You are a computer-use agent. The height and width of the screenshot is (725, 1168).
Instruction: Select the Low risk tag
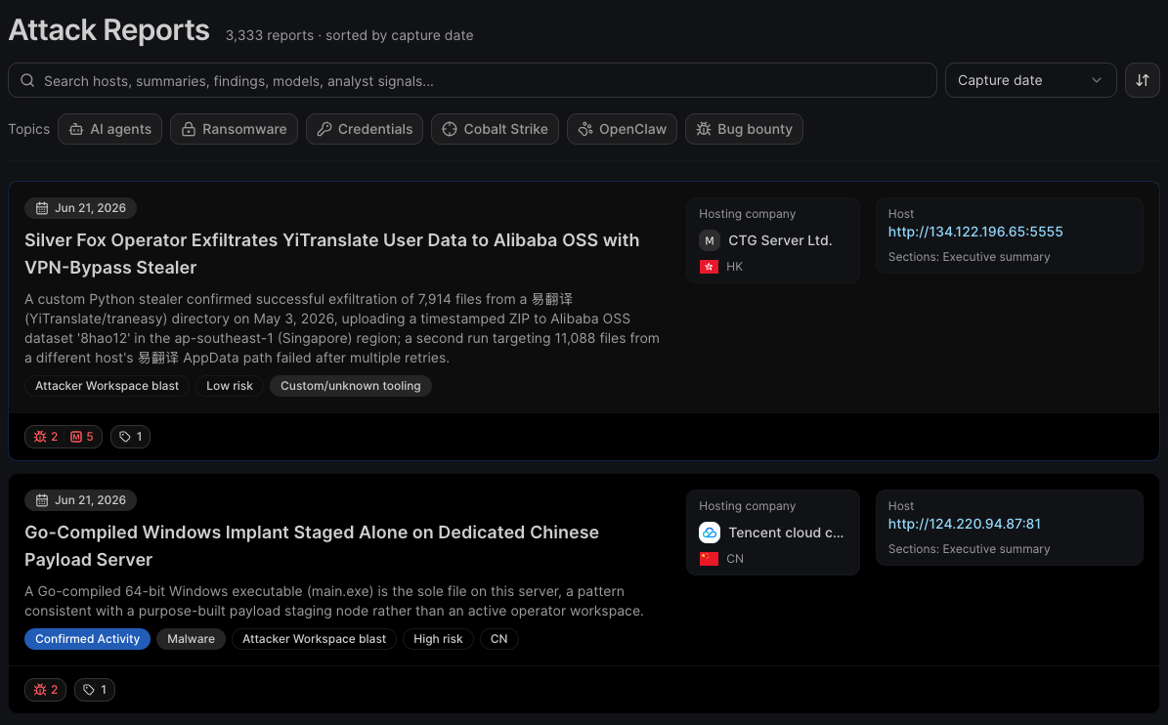230,386
